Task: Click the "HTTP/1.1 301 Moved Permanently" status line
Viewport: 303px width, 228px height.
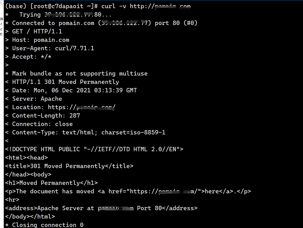Action: click(x=65, y=82)
